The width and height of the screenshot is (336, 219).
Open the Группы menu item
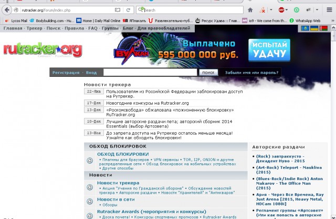[x=110, y=28]
